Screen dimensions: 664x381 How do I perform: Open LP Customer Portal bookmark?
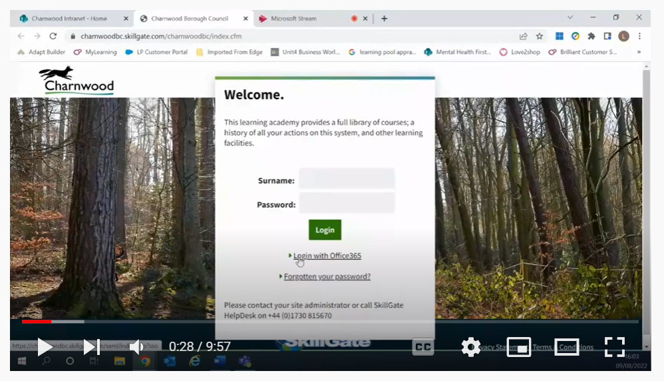(156, 52)
